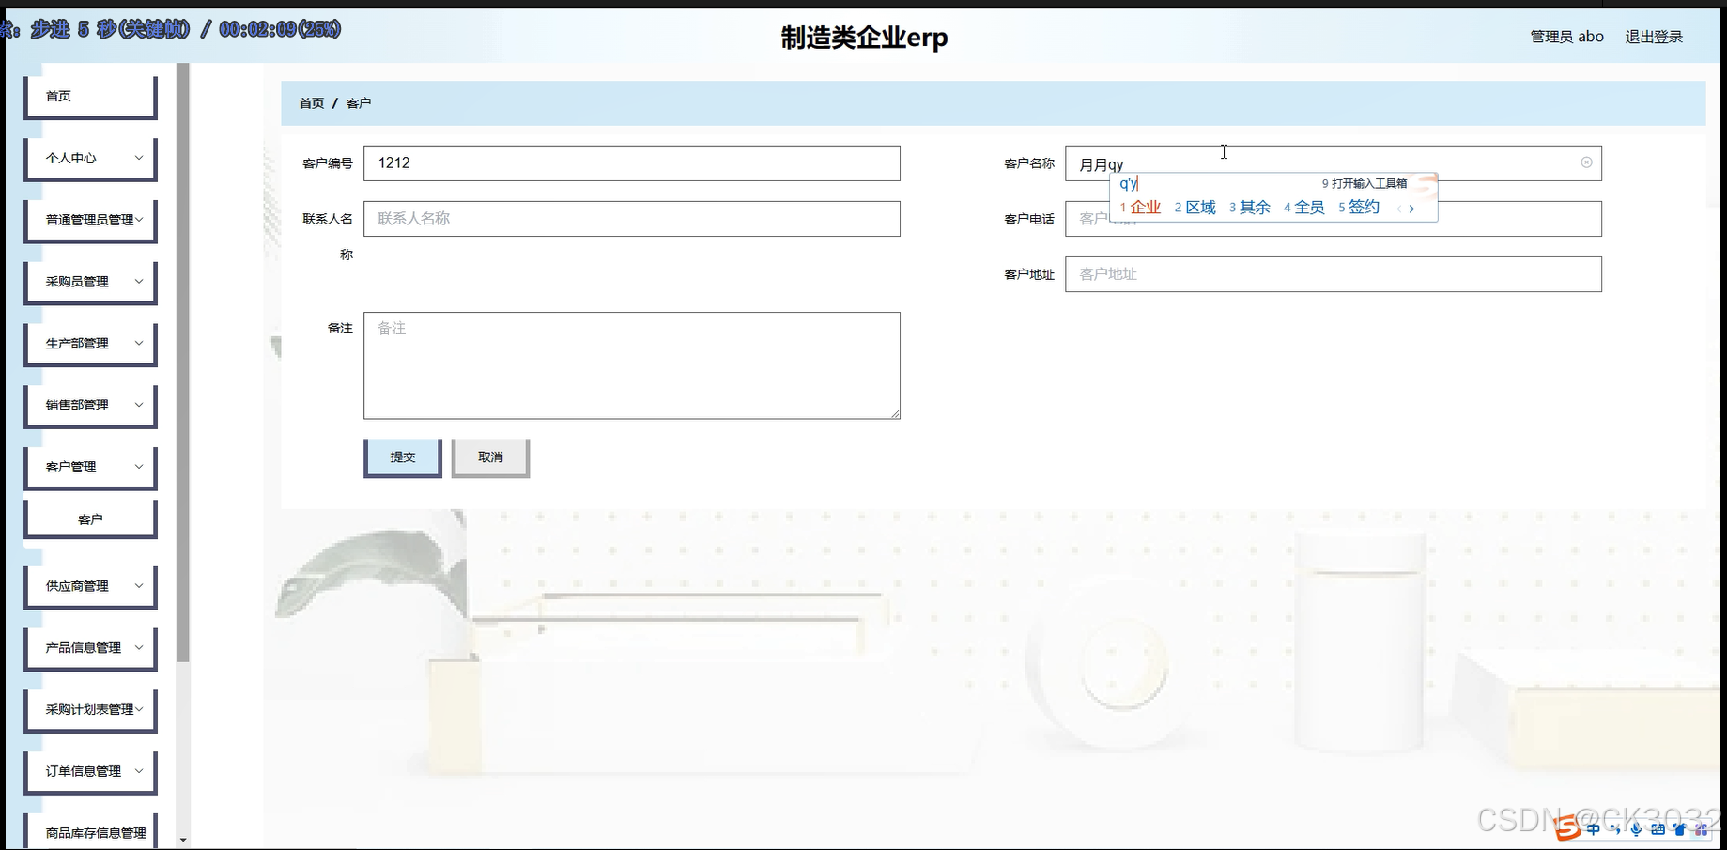Expand the 产品信息管理 menu
This screenshot has width=1727, height=850.
pos(89,647)
